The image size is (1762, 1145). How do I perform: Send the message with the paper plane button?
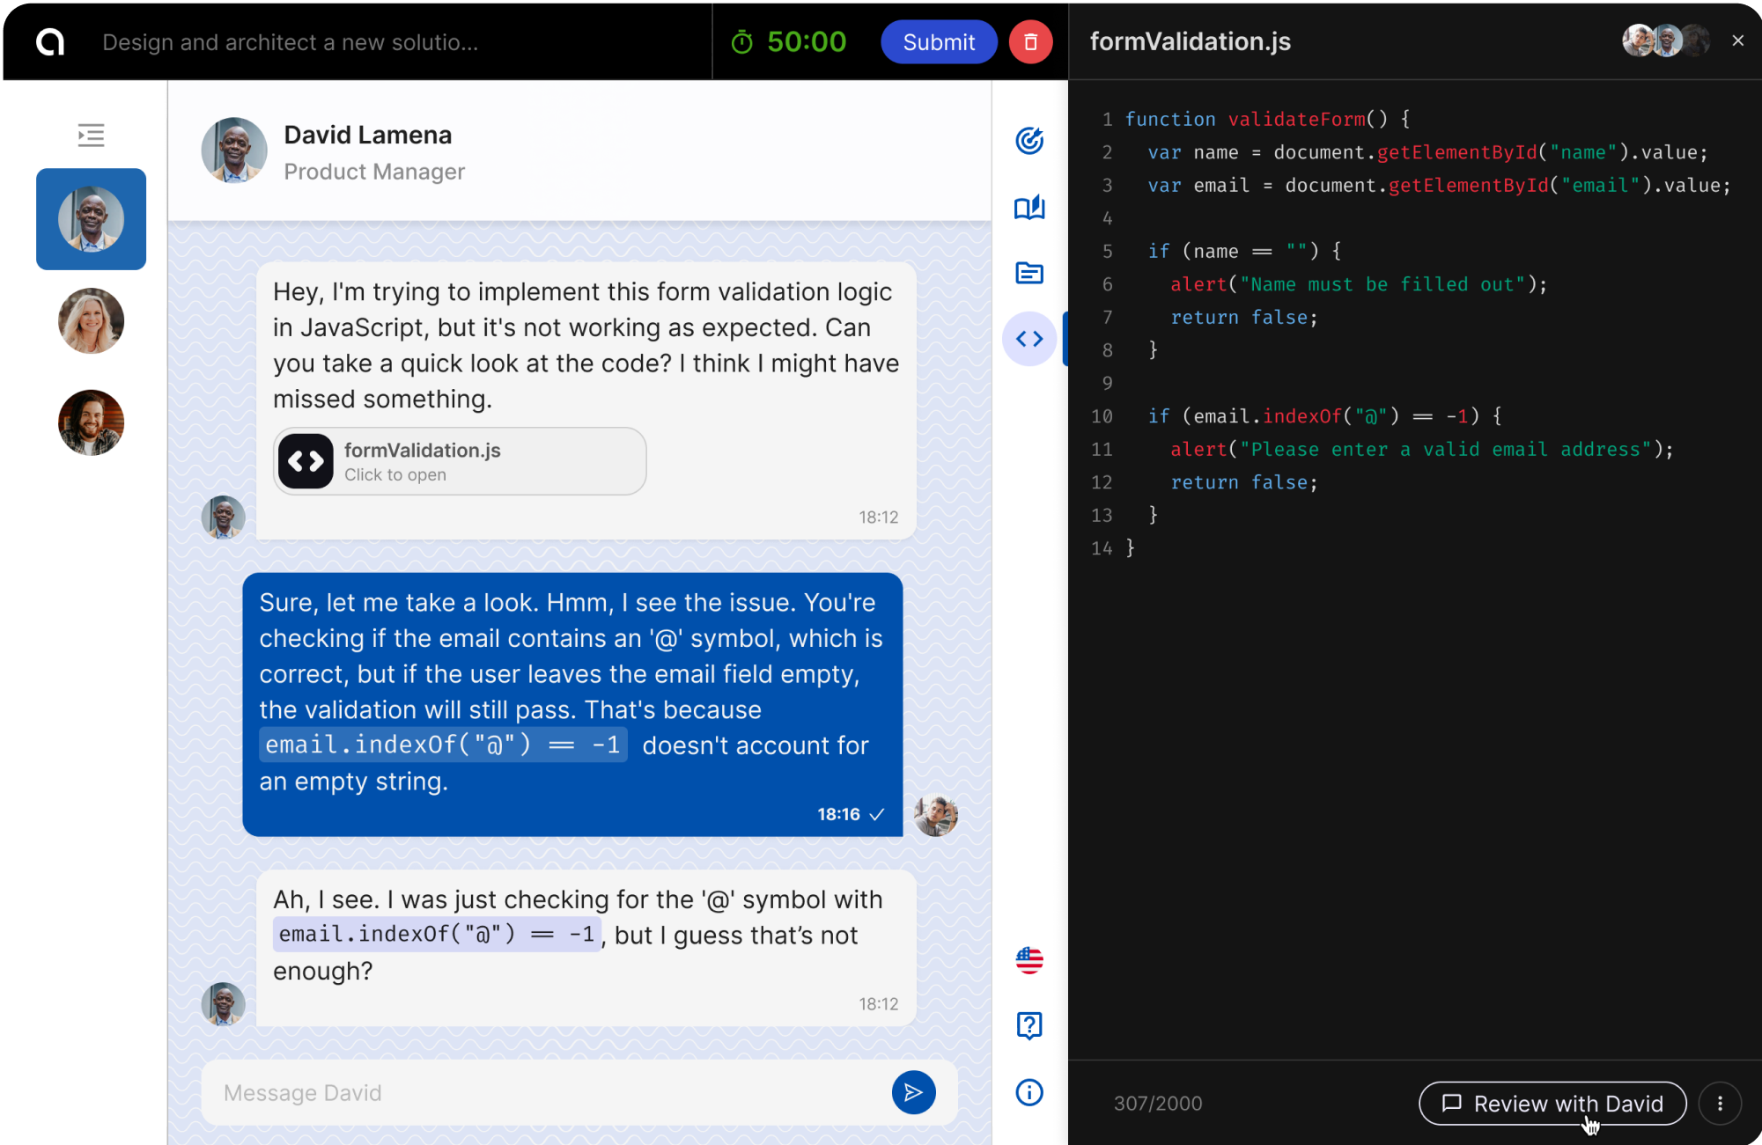[913, 1093]
